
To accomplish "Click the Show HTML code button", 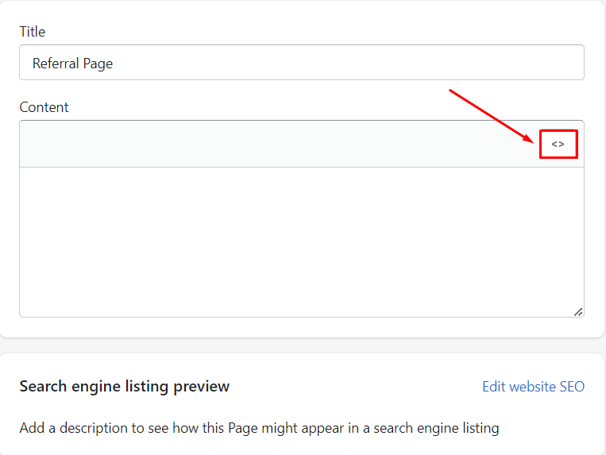I will tap(558, 144).
